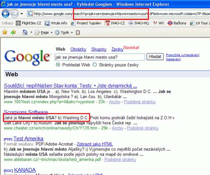Open Bačkora bookmark link
Screen dimensions: 210x175
pyautogui.click(x=177, y=23)
